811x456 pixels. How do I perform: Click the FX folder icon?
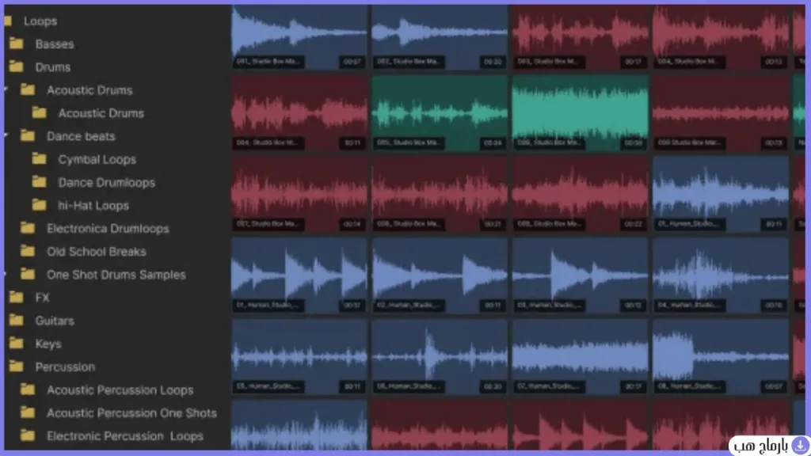(17, 298)
